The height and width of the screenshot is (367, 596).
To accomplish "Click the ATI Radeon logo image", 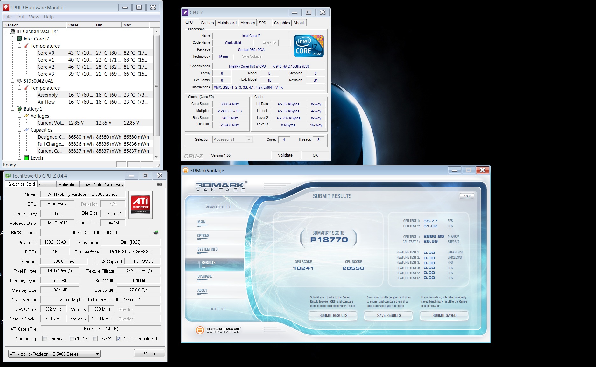I will [140, 205].
